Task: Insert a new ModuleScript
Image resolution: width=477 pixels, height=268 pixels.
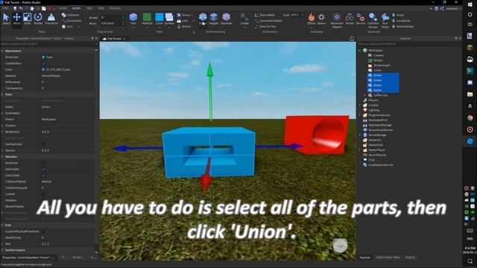Action: click(402, 27)
